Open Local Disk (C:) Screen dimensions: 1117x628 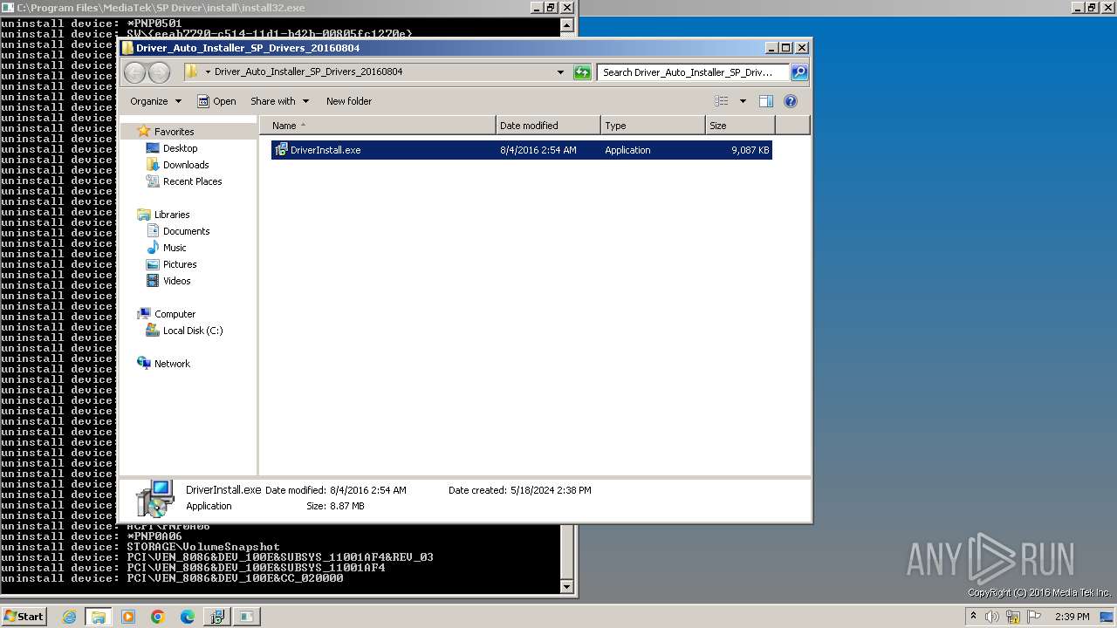193,331
